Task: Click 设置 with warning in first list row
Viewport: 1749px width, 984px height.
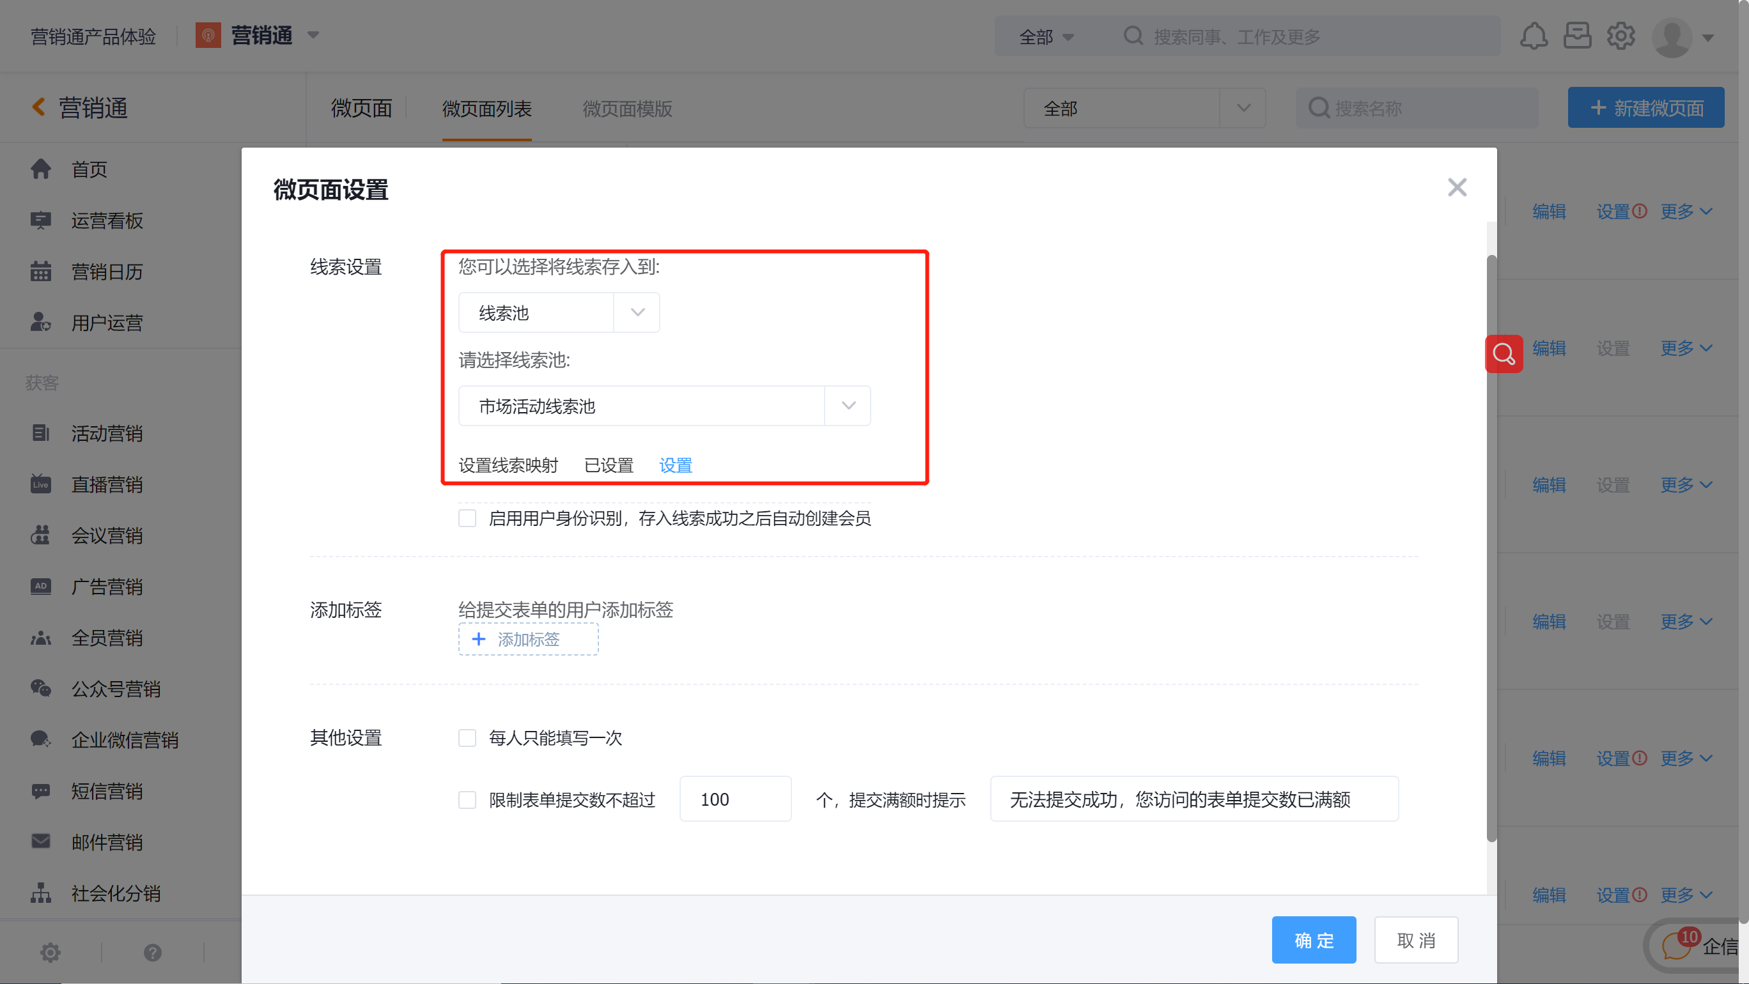Action: (x=1621, y=211)
